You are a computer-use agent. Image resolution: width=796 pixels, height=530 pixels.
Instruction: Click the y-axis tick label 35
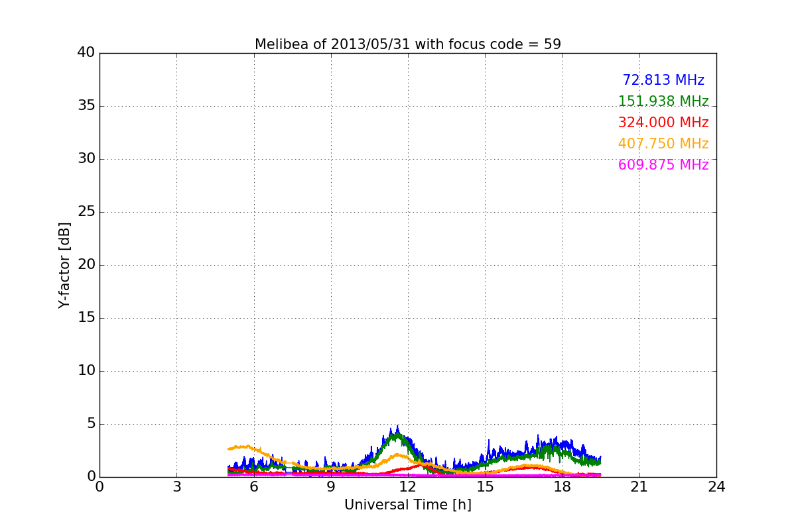pyautogui.click(x=86, y=106)
